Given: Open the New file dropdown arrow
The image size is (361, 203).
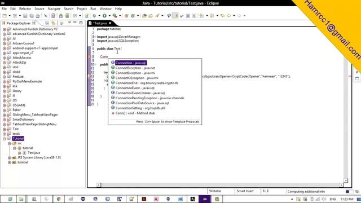Looking at the screenshot, I should coord(10,16).
